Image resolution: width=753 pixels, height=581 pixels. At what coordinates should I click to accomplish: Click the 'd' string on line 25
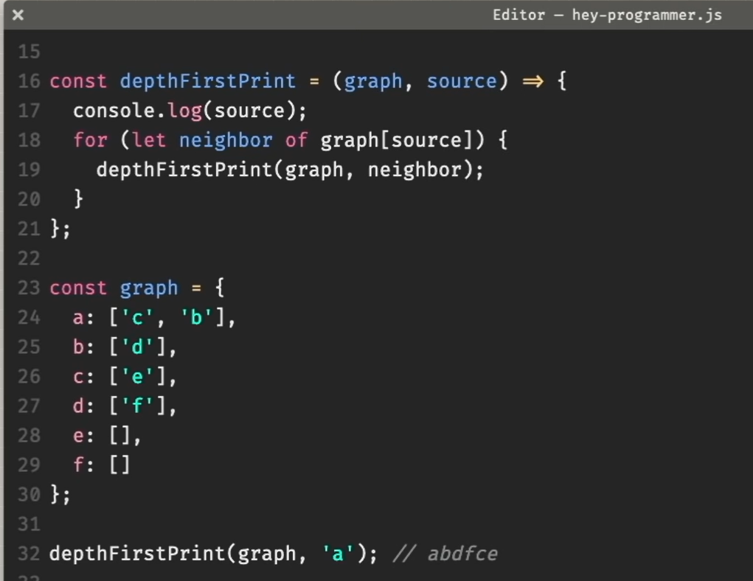(x=137, y=347)
